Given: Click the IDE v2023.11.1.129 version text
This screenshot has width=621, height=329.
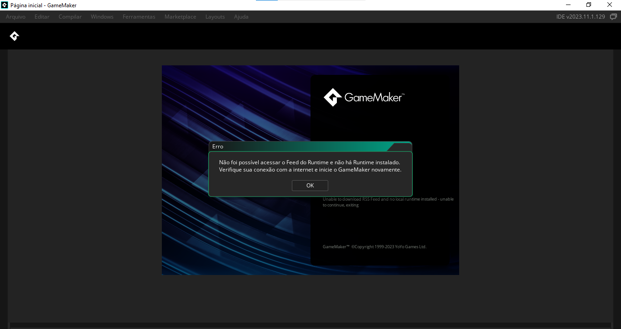Looking at the screenshot, I should [x=581, y=17].
